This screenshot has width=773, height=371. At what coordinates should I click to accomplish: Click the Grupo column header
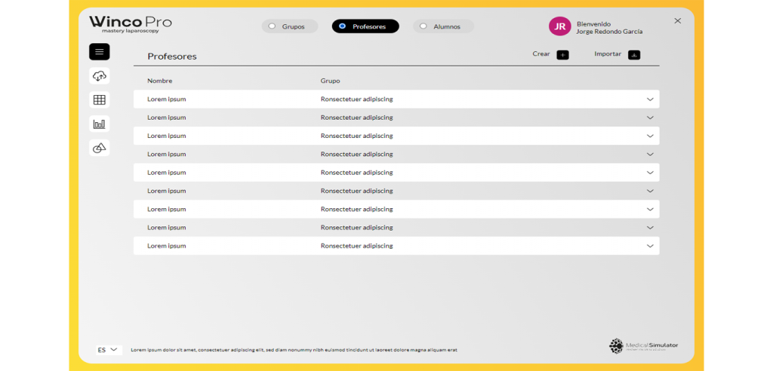pyautogui.click(x=331, y=81)
